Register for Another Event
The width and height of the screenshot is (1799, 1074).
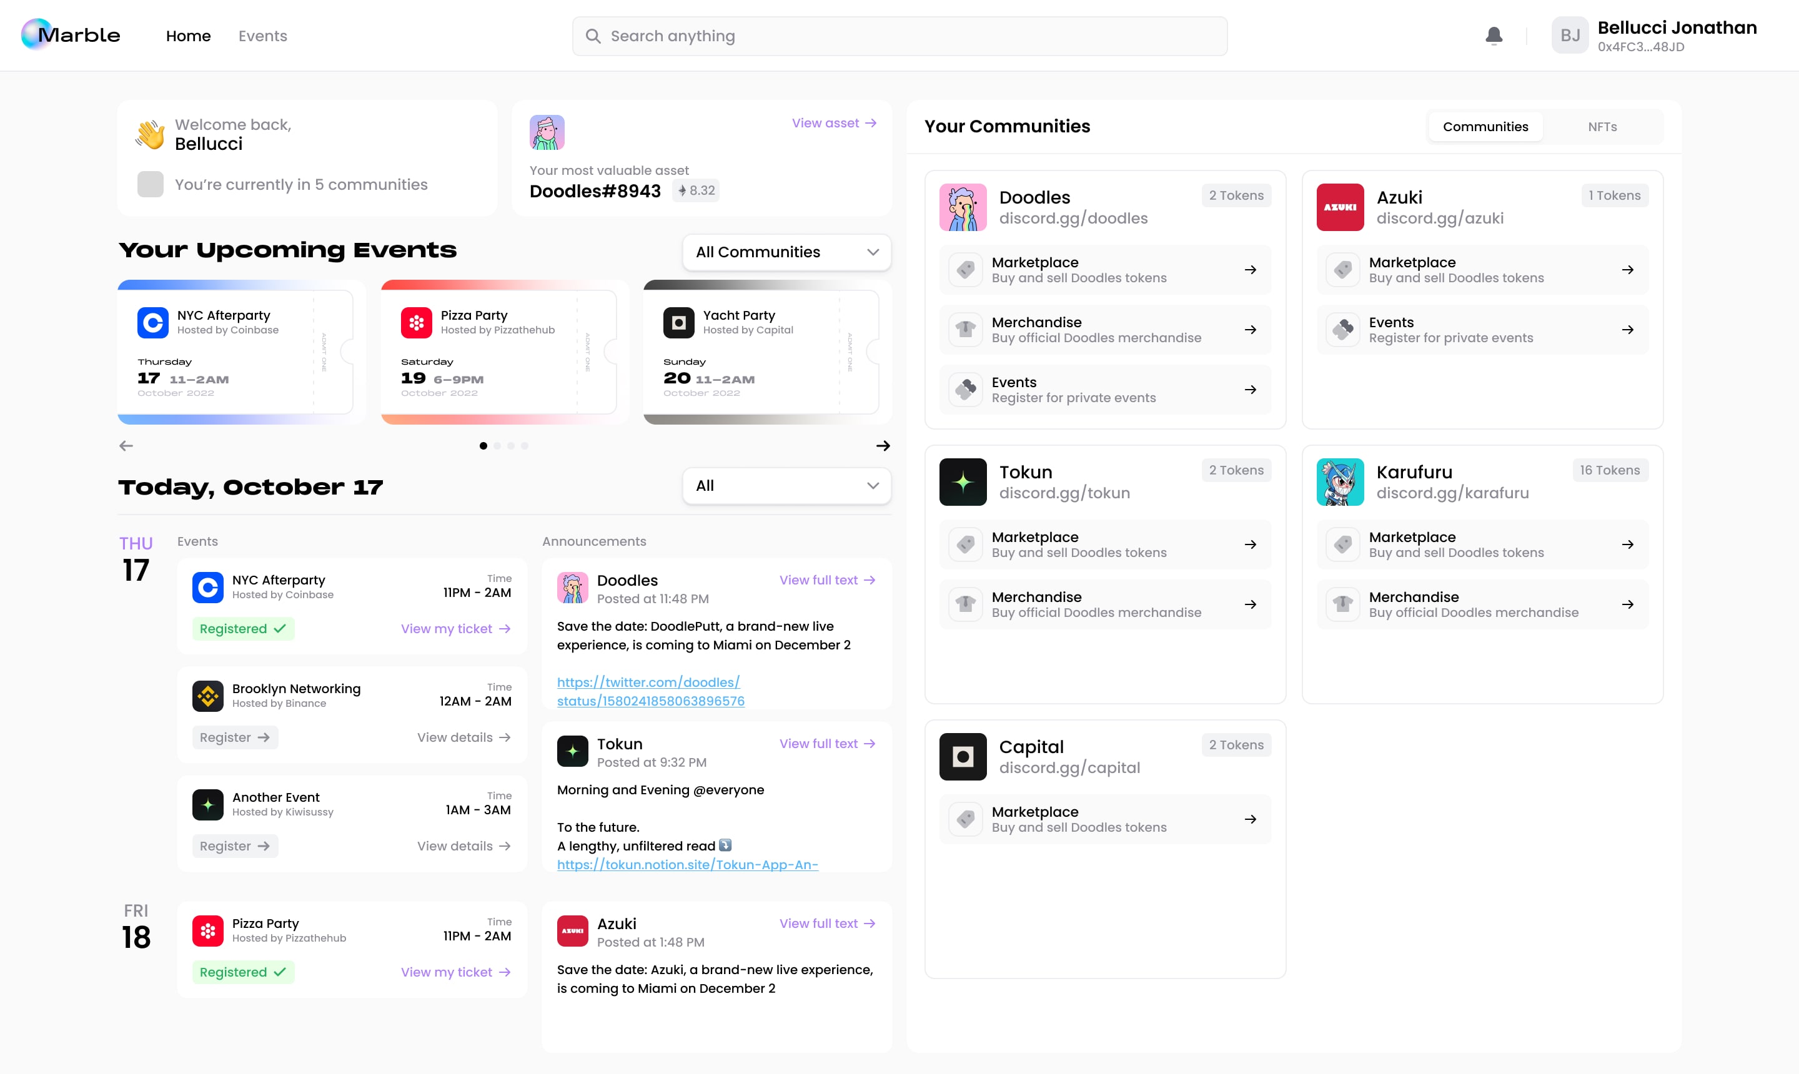coord(235,846)
